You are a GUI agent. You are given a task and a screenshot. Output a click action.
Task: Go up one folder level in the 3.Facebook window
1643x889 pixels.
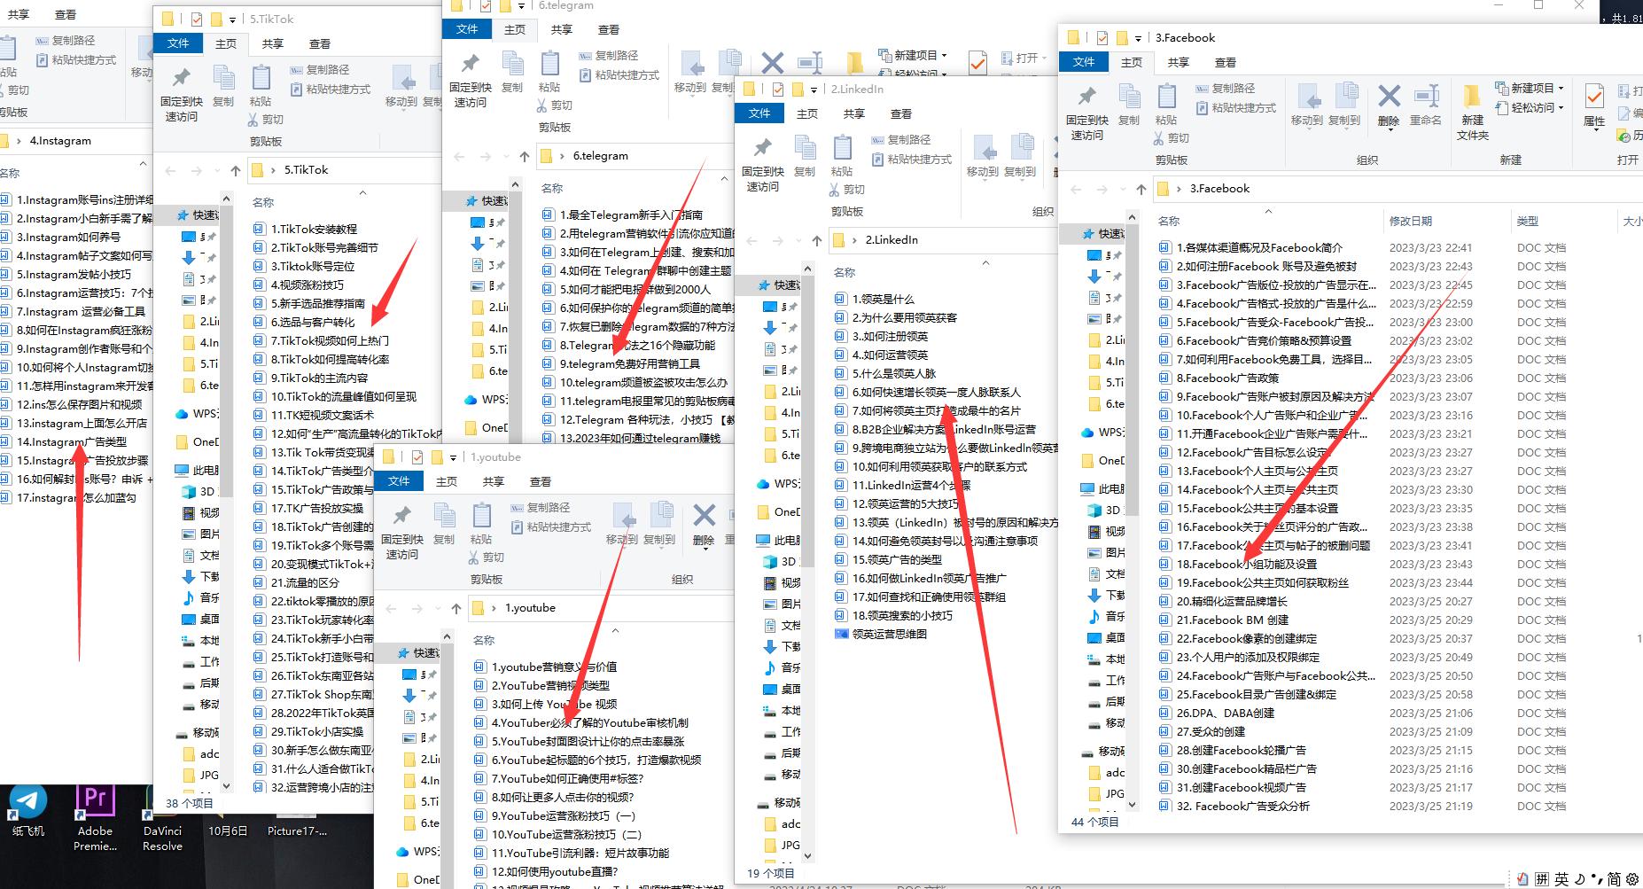pyautogui.click(x=1141, y=189)
